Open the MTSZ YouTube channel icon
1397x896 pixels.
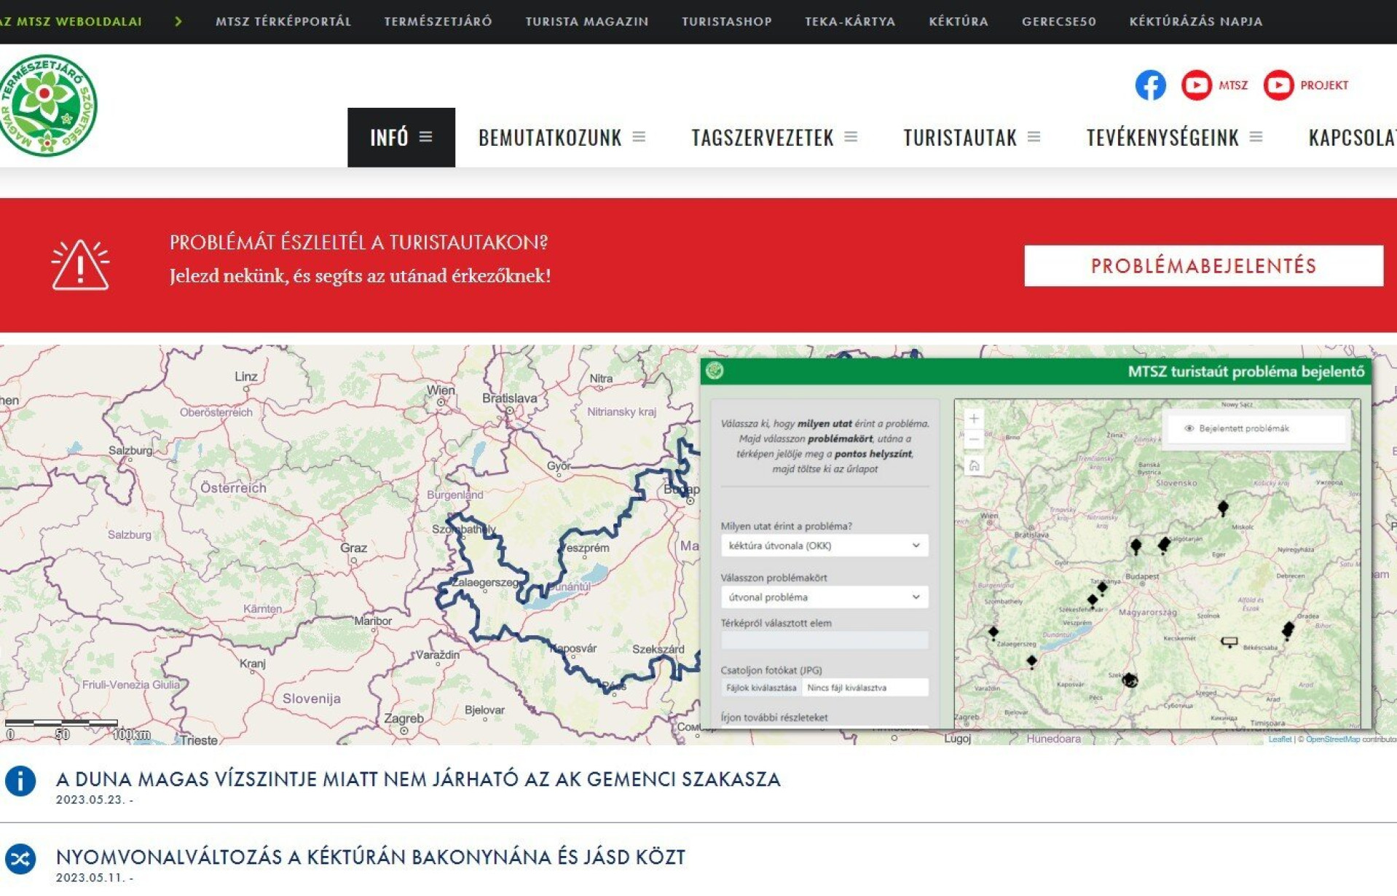pyautogui.click(x=1196, y=85)
